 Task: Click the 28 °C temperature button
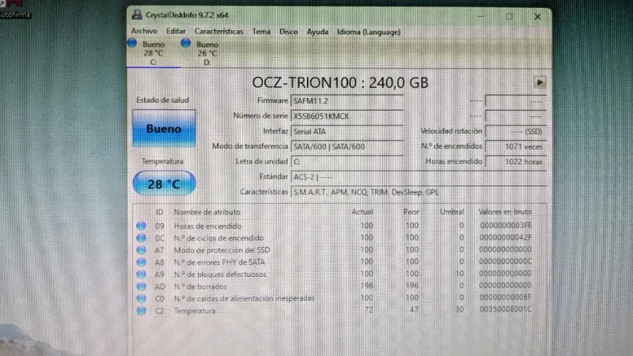click(x=164, y=184)
